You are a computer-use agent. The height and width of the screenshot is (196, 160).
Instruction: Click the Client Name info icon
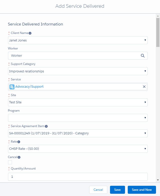pos(30,33)
